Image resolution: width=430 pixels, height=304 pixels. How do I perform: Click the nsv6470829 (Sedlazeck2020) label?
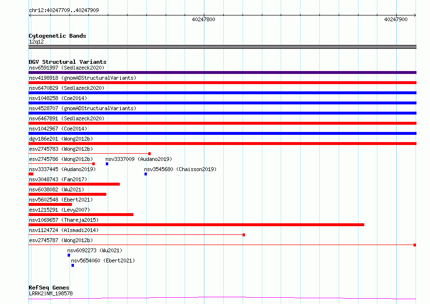click(67, 88)
